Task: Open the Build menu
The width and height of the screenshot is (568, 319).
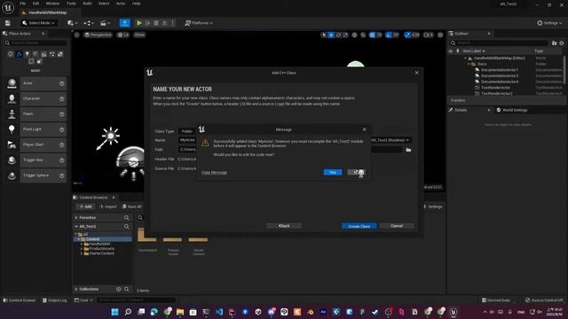Action: coord(87,4)
